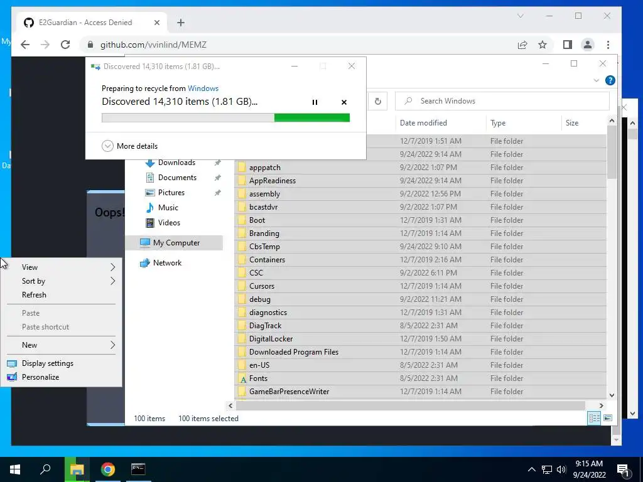
Task: Expand the Explorer ribbon chevron
Action: click(x=597, y=80)
